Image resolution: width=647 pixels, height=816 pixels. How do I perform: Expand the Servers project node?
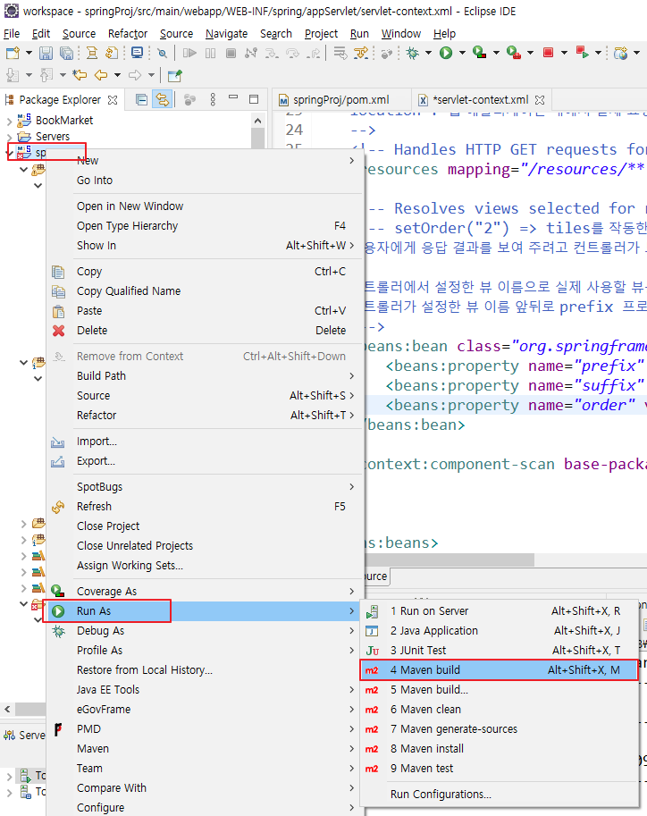9,138
